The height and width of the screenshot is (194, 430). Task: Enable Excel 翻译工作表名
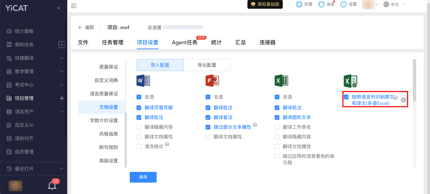point(277,127)
